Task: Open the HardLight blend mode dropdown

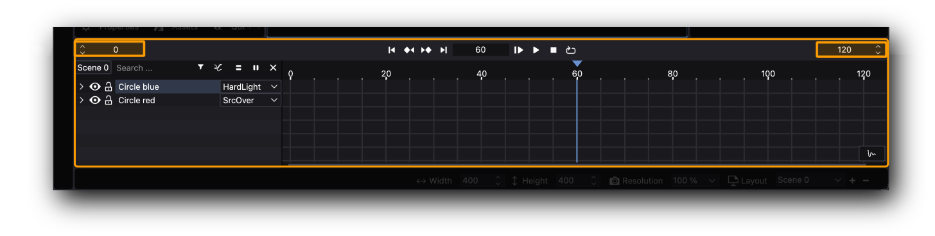Action: (250, 87)
